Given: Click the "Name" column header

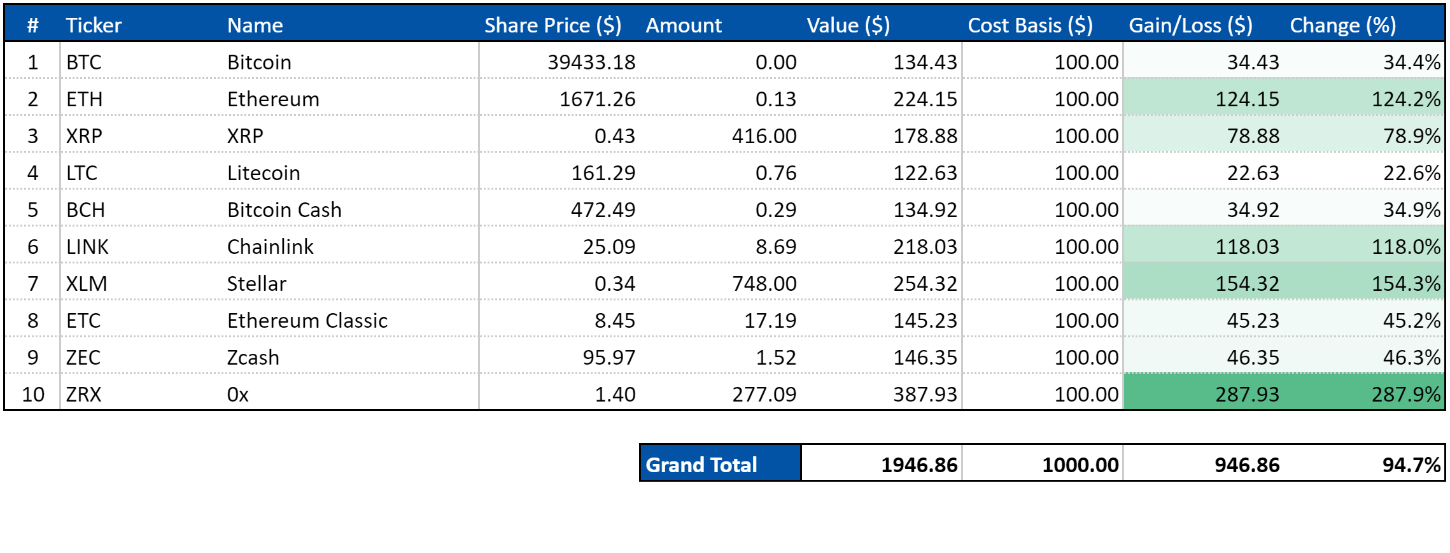Looking at the screenshot, I should point(255,25).
